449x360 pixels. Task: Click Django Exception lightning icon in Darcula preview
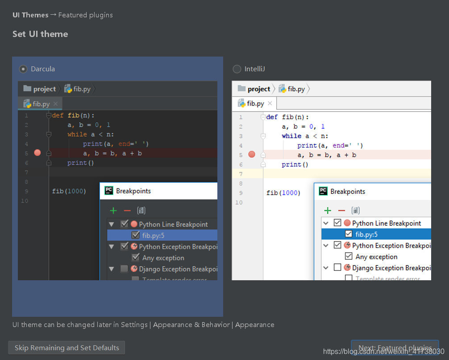(134, 269)
